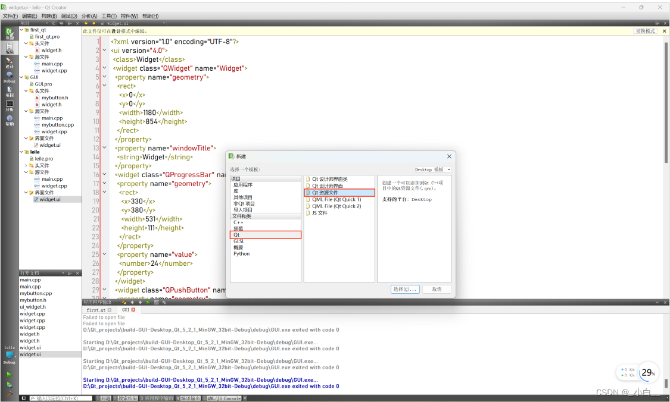
Task: Open the Analyze (分析) mode icon
Action: tap(9, 106)
